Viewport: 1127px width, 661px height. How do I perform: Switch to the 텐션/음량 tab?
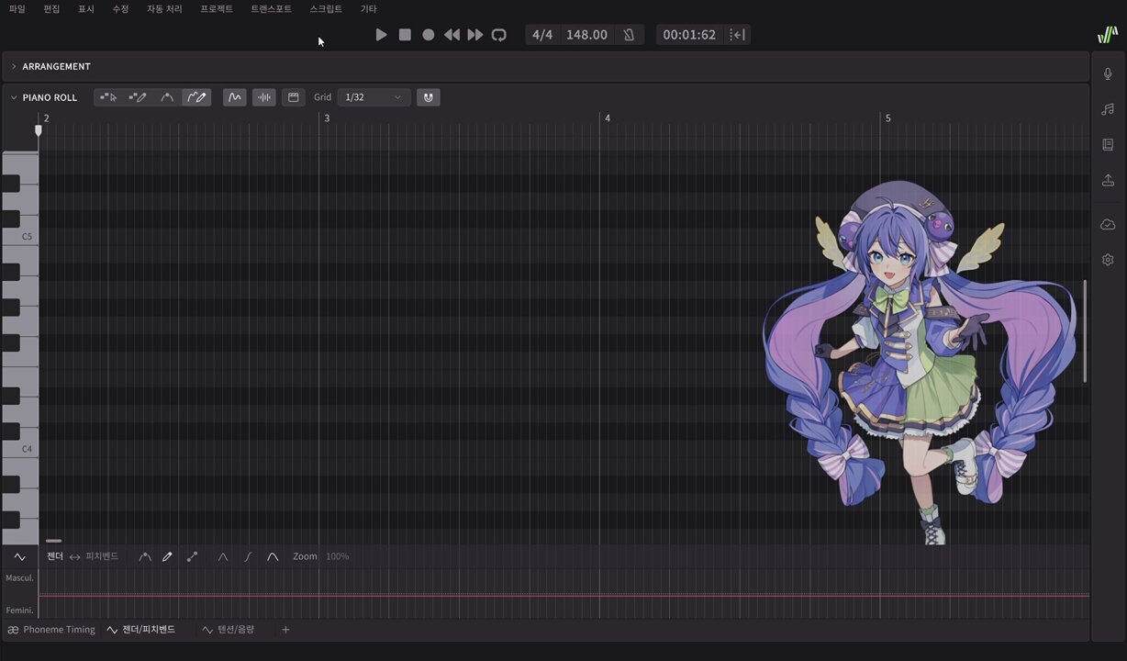(229, 630)
